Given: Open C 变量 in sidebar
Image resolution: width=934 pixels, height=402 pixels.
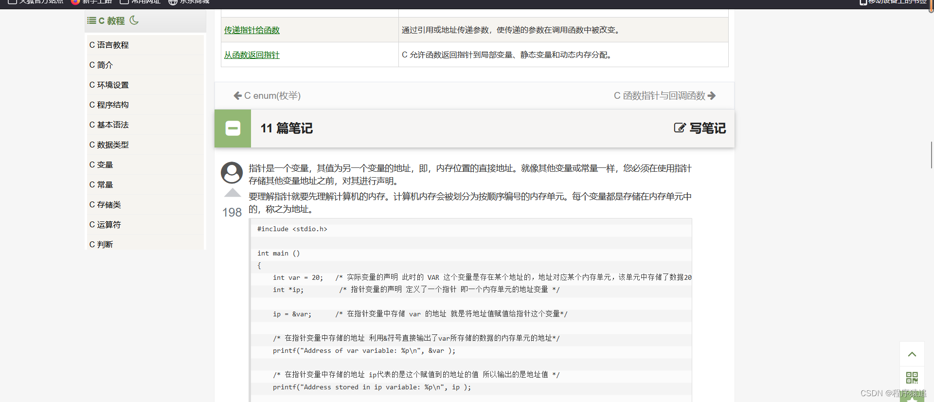Looking at the screenshot, I should click(x=145, y=164).
